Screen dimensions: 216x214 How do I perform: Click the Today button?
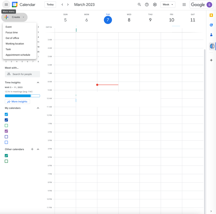tap(50, 4)
